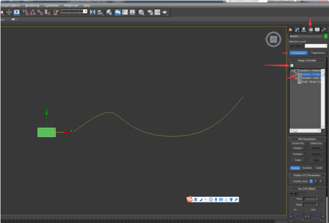The image size is (329, 223).
Task: Open the Material Editor icon
Action: tap(141, 13)
